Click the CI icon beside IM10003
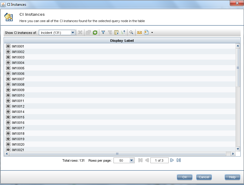Viewport: 244px width, 185px height. pos(8,57)
